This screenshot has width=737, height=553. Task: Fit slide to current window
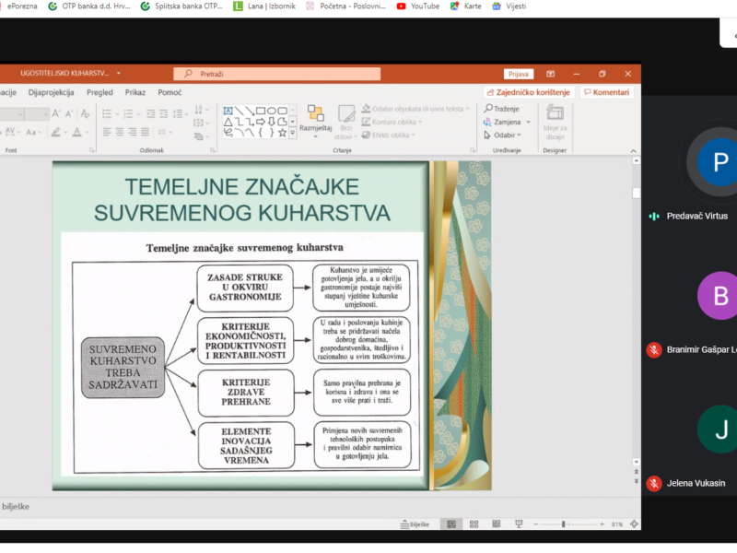click(x=634, y=524)
